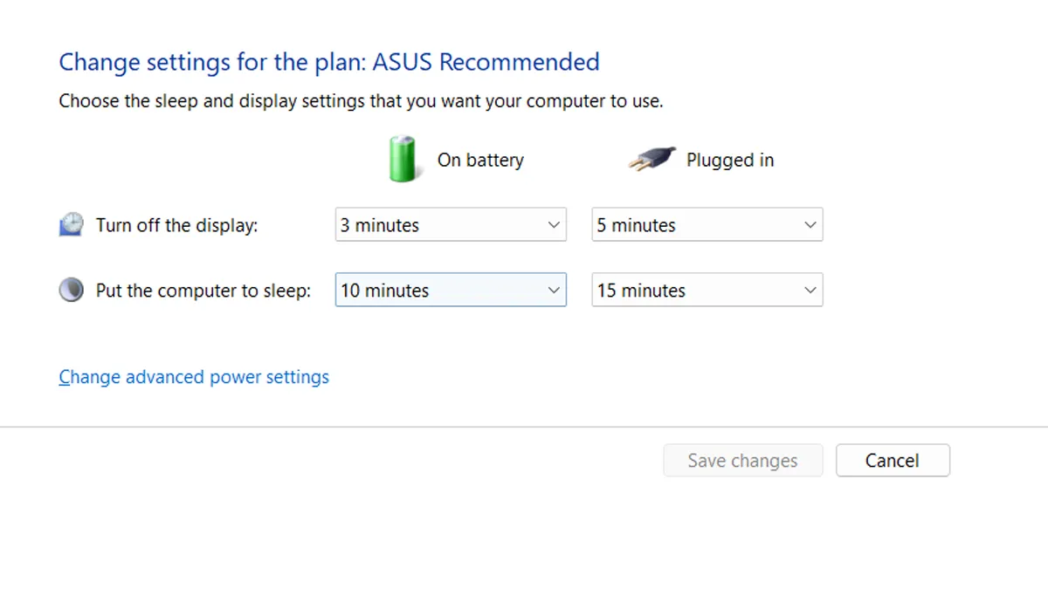The width and height of the screenshot is (1048, 589).
Task: Open the on-battery display timeout dropdown
Action: click(x=450, y=224)
